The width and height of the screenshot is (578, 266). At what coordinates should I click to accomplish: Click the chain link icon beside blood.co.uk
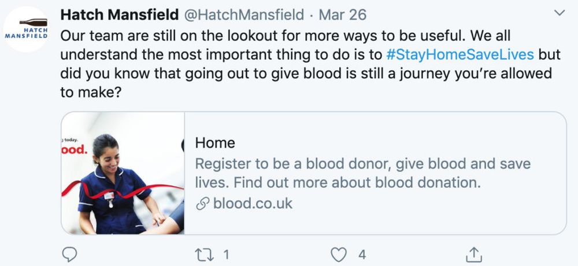point(203,204)
